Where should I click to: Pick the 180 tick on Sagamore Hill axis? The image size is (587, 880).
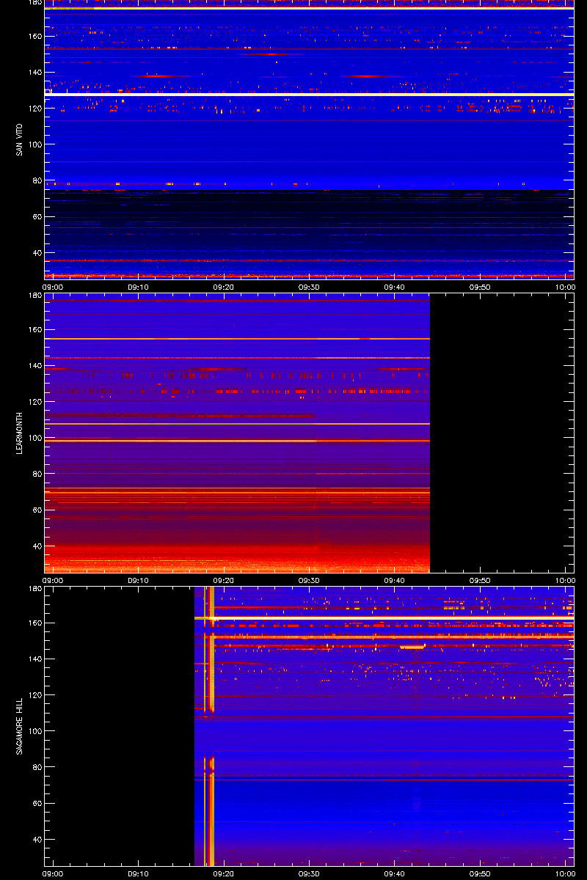tap(34, 589)
